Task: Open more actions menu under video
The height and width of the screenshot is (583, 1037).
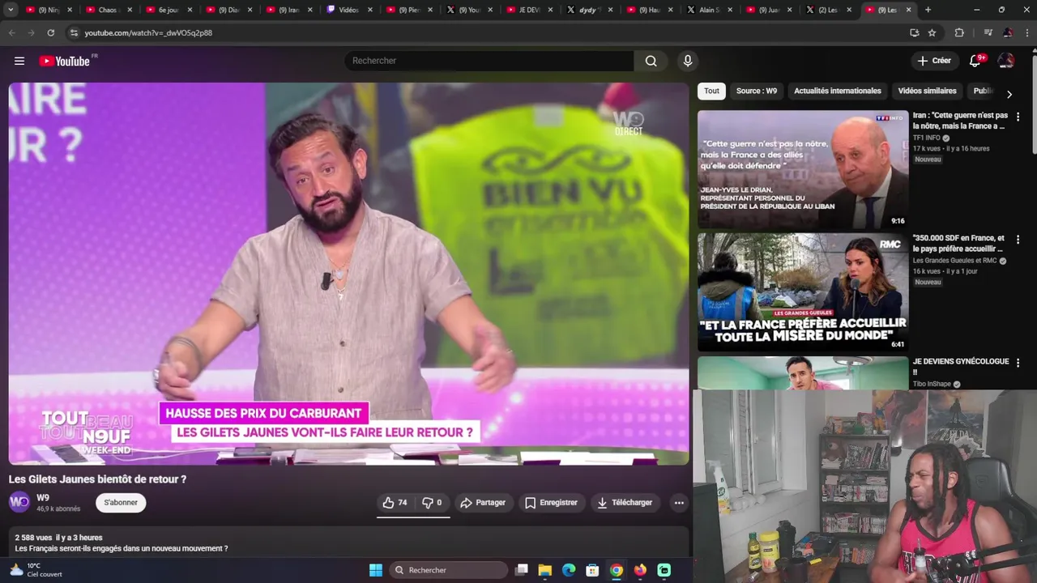Action: [679, 503]
